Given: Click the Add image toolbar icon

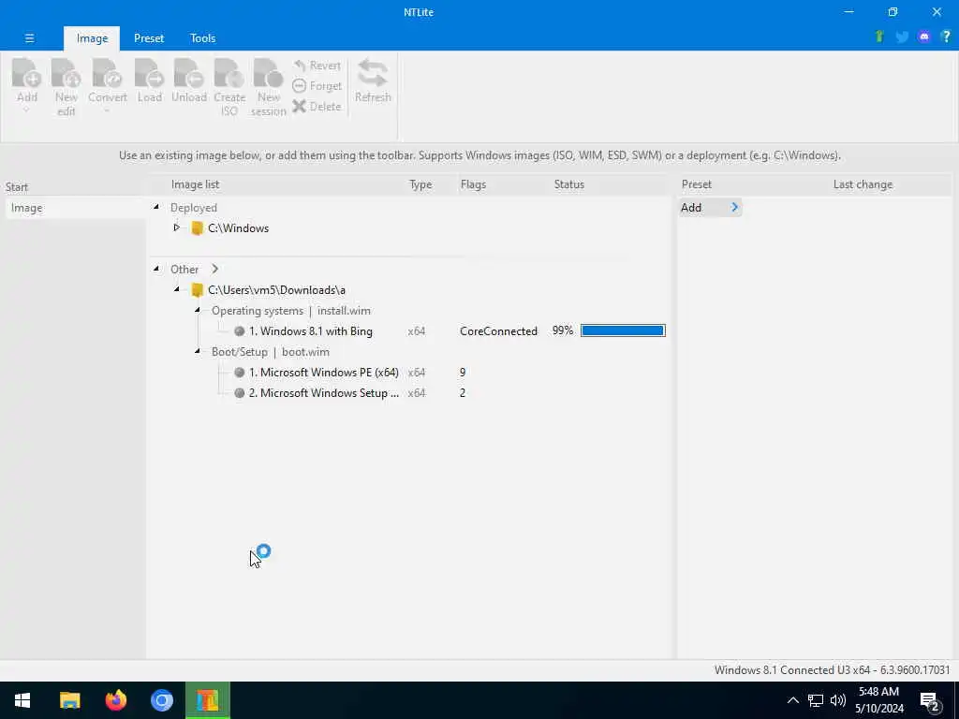Looking at the screenshot, I should pos(27,73).
